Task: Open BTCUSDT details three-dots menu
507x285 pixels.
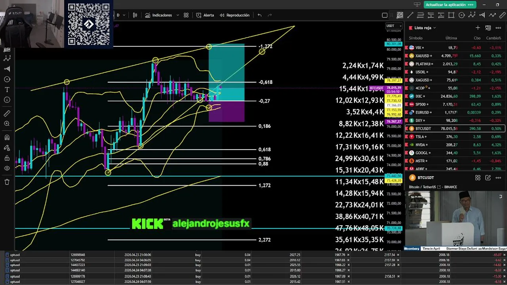Action: [498, 178]
